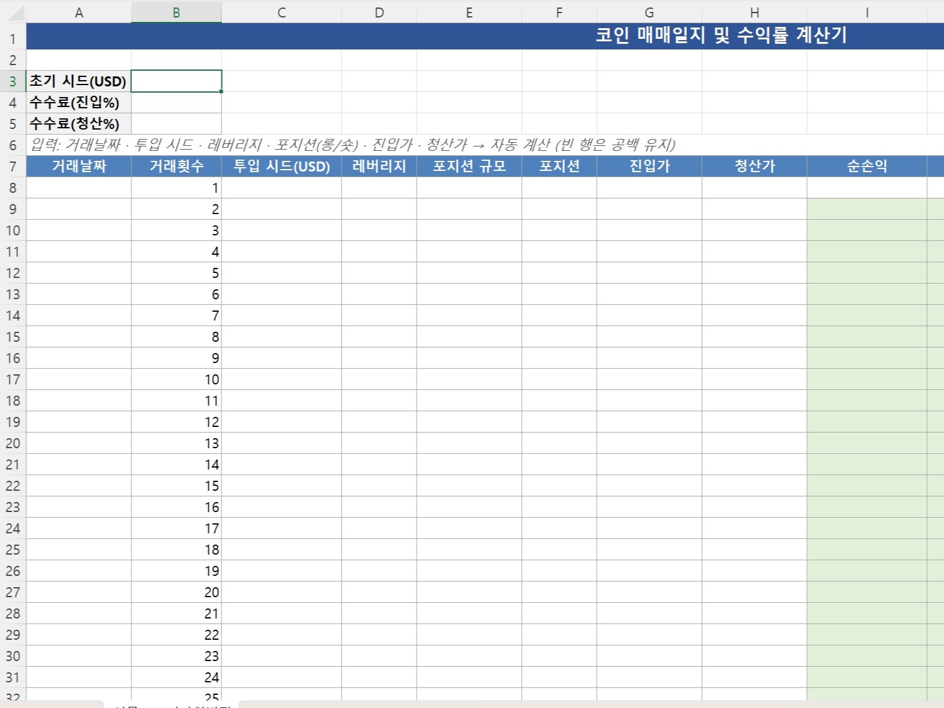Click the exit fee cell beside 수수료(청산%)
Screen dimensions: 944x708
point(176,123)
